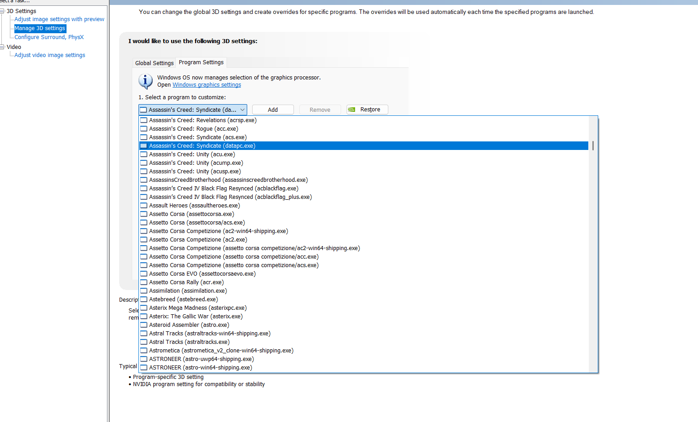This screenshot has height=422, width=698.
Task: Click the icon next to Asterix Mega Madness
Action: point(144,308)
